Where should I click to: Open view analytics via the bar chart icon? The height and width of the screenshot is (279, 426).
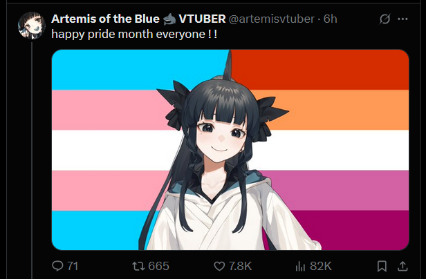(x=300, y=267)
